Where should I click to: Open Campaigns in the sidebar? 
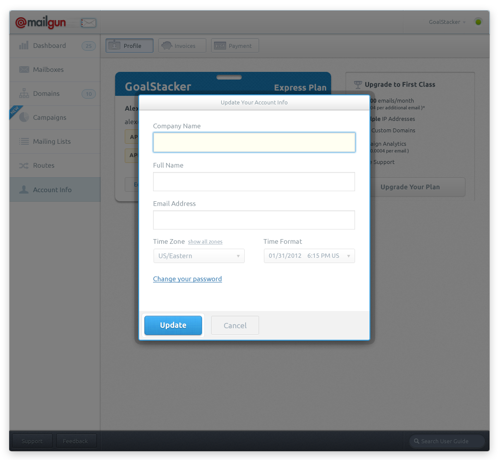point(55,117)
